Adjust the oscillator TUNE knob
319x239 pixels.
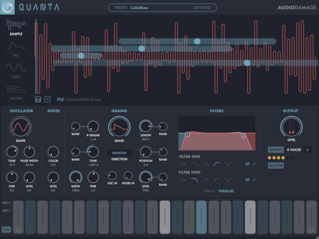tap(12, 152)
